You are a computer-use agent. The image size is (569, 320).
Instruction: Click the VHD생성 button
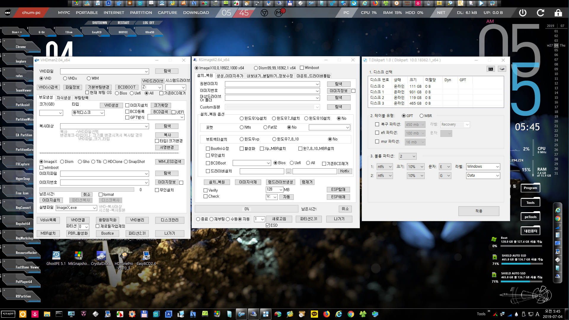tap(111, 105)
